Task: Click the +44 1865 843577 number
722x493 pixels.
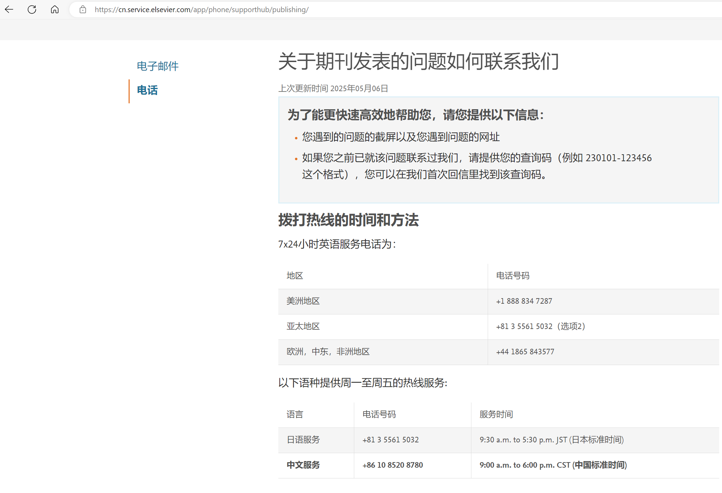Action: [525, 352]
